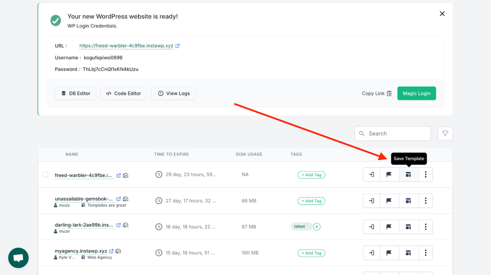Viewport: 491px width, 275px height.
Task: Open three-dot menu for darling-lark row
Action: coord(426,227)
